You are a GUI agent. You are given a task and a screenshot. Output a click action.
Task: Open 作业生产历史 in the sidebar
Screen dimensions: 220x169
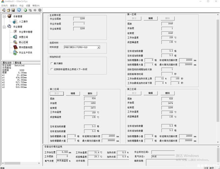[25, 52]
